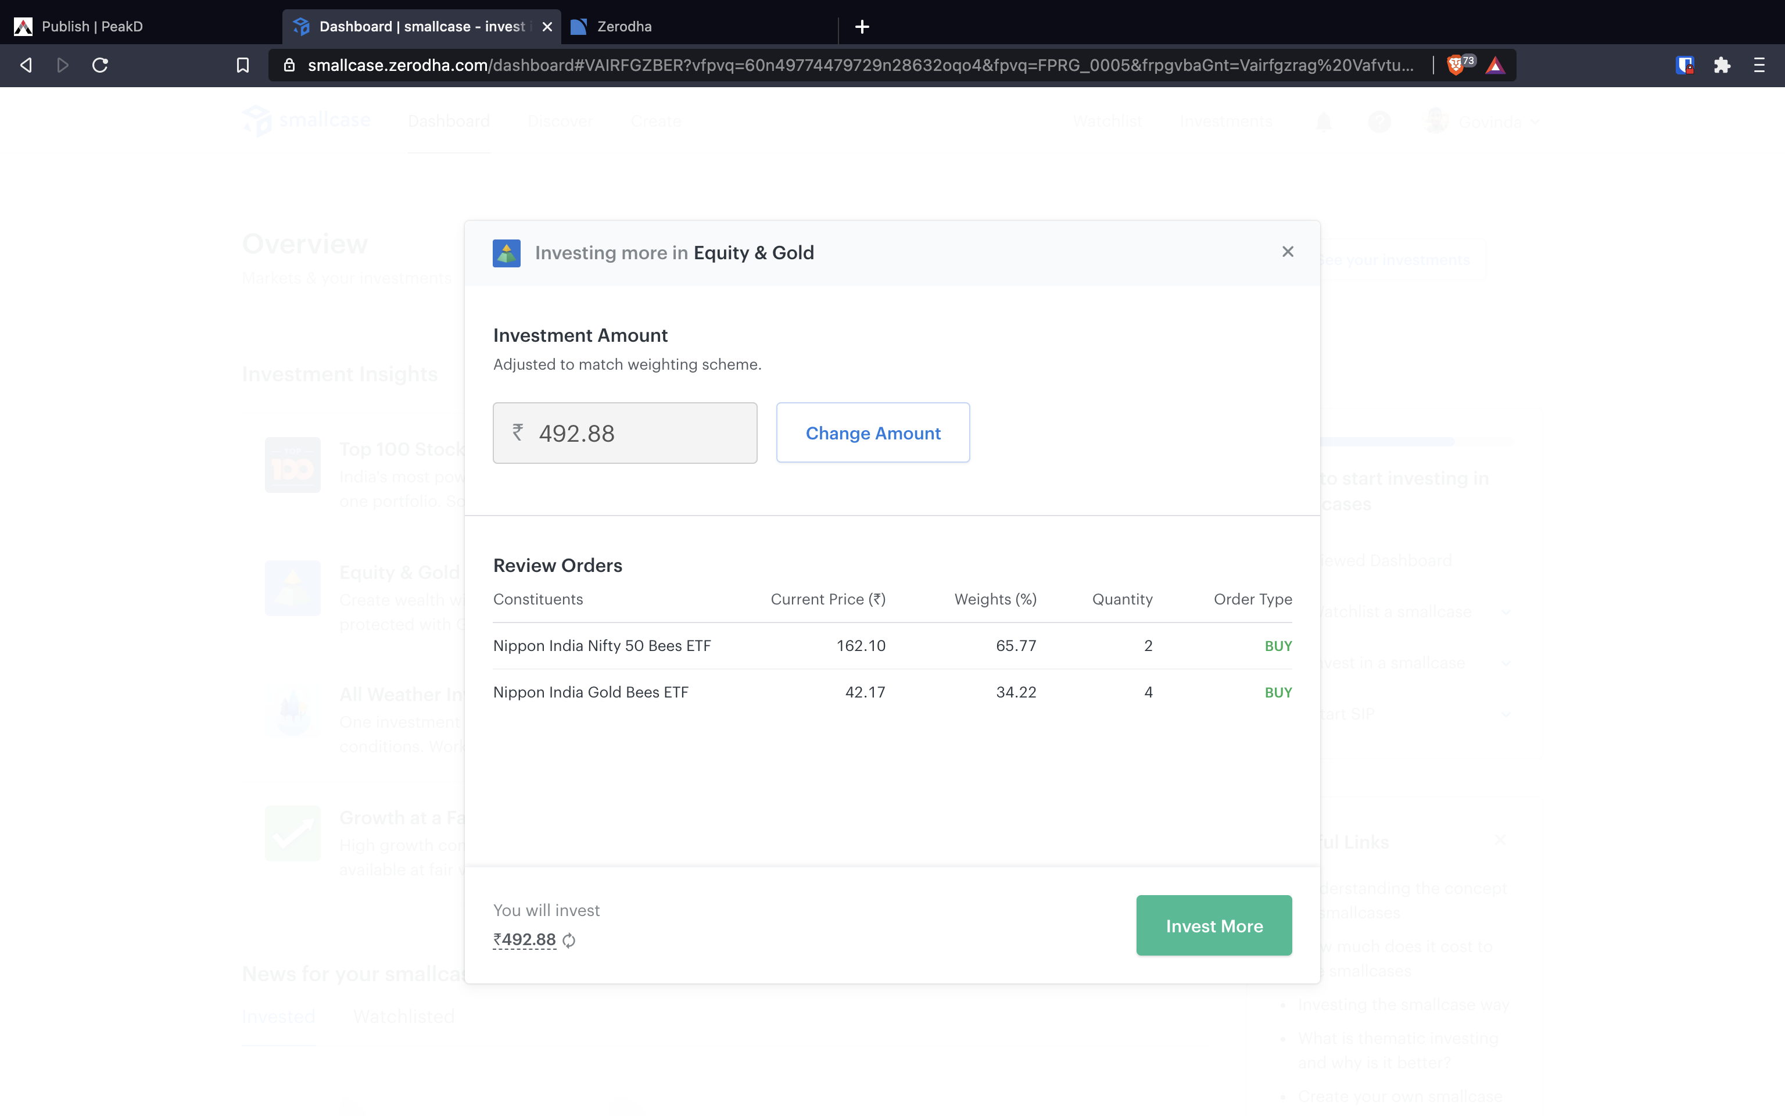Click the smallcase logo in the page header
This screenshot has height=1116, width=1785.
point(306,120)
